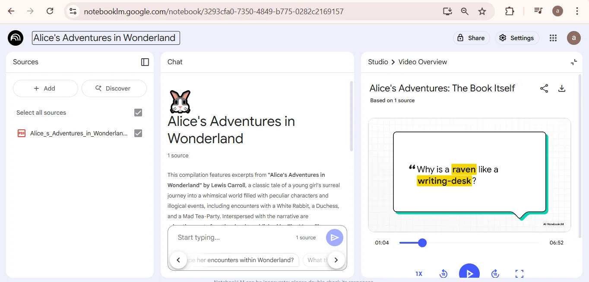Click the '1 source' label under chat title
This screenshot has height=282, width=589.
[x=178, y=156]
